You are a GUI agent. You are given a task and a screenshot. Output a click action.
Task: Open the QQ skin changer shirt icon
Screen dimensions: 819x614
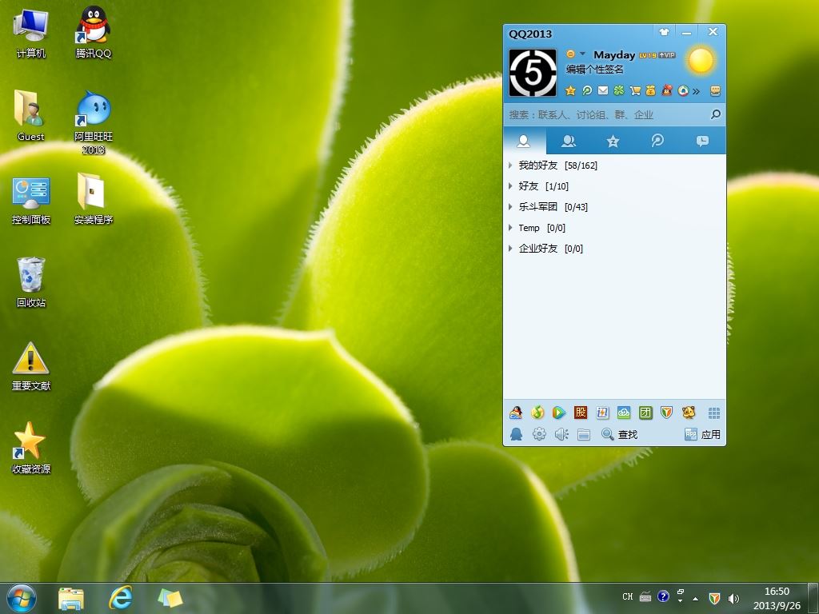[664, 32]
